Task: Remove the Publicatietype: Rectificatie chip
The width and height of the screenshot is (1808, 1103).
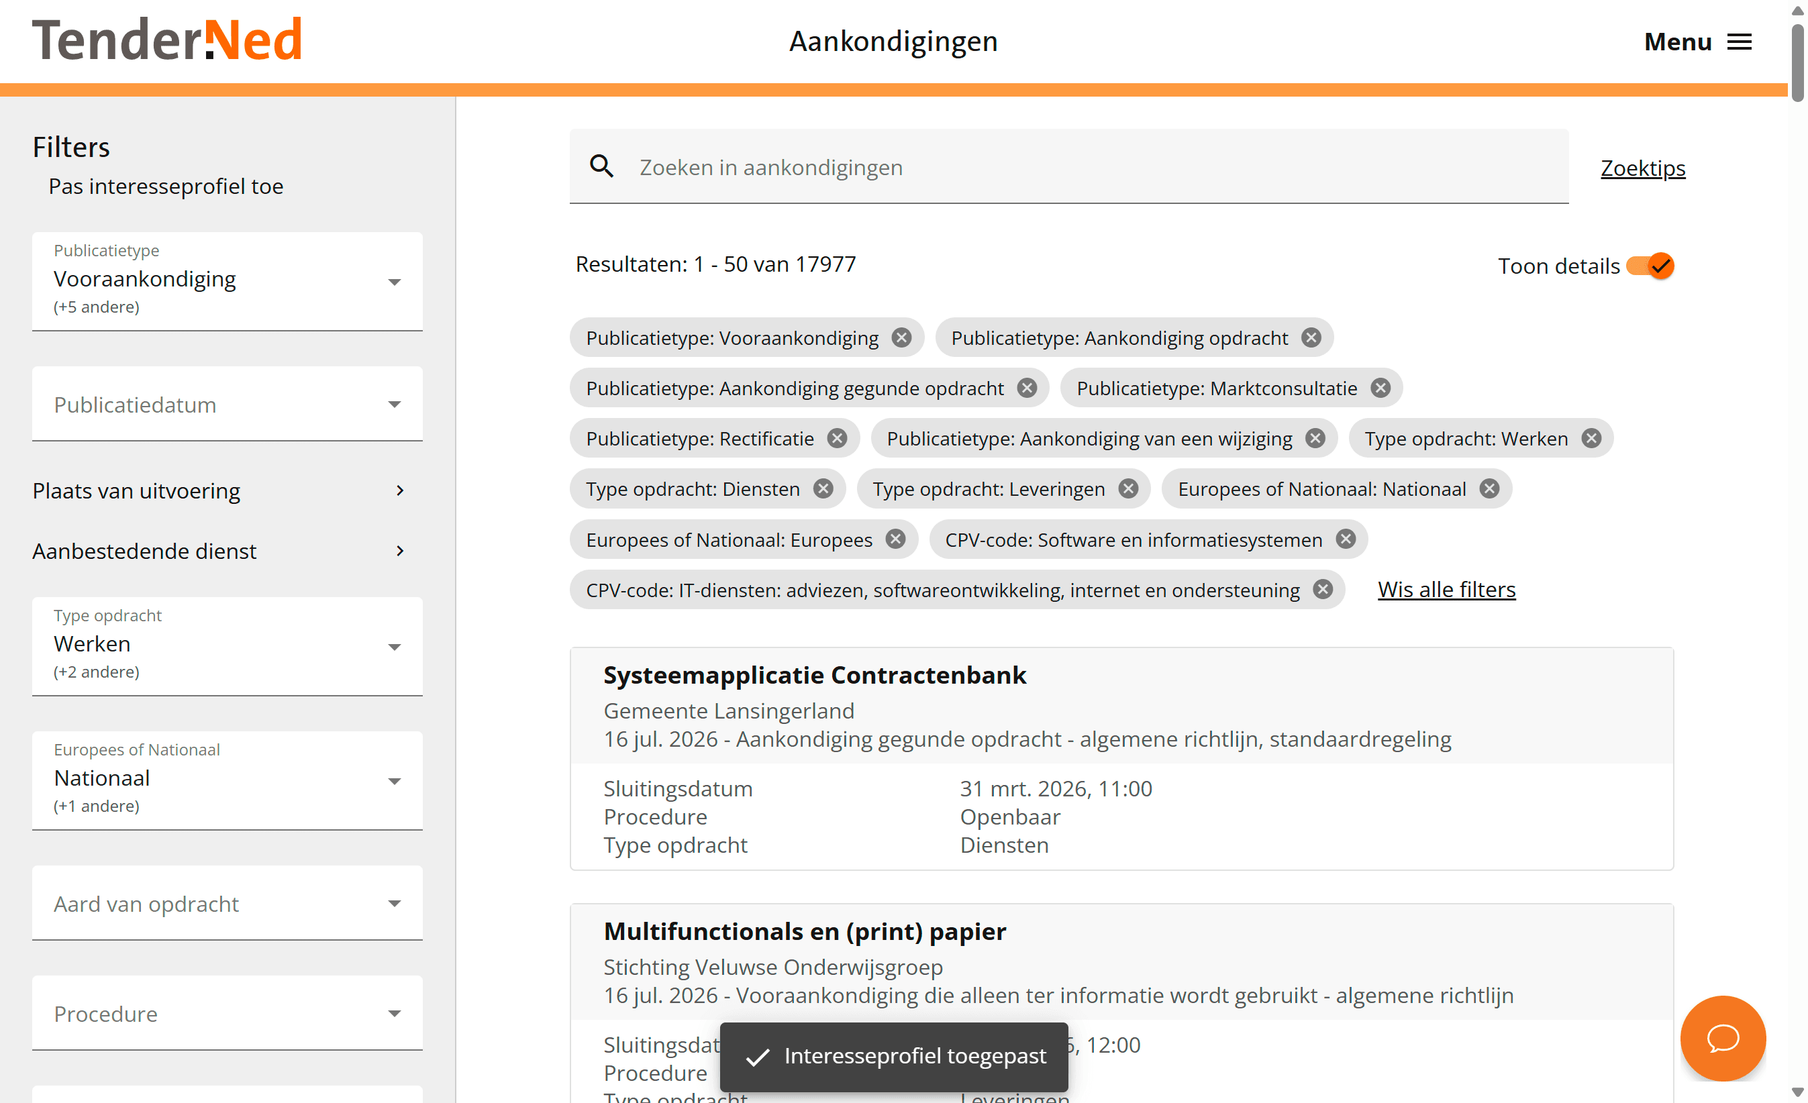Action: tap(836, 439)
